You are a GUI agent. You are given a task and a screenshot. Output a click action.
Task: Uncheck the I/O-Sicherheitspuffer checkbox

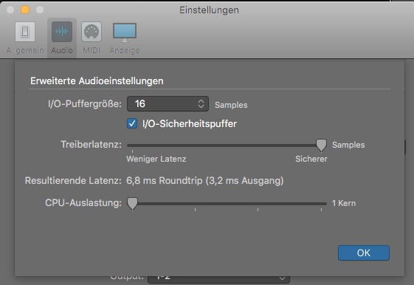(132, 123)
